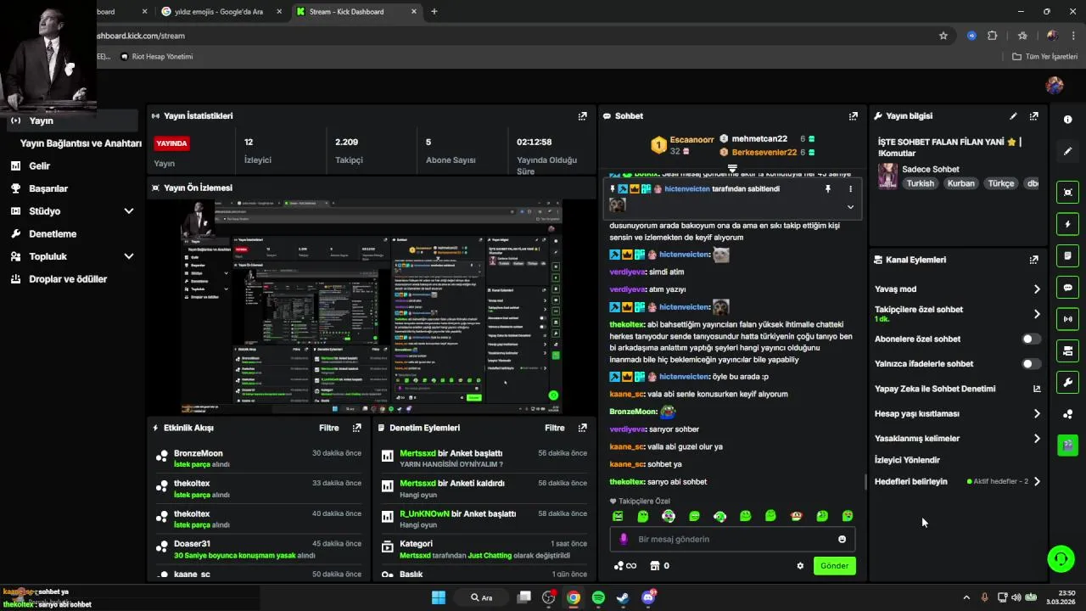The image size is (1086, 611).
Task: Open the Chrome extensions puzzle icon
Action: tap(992, 36)
